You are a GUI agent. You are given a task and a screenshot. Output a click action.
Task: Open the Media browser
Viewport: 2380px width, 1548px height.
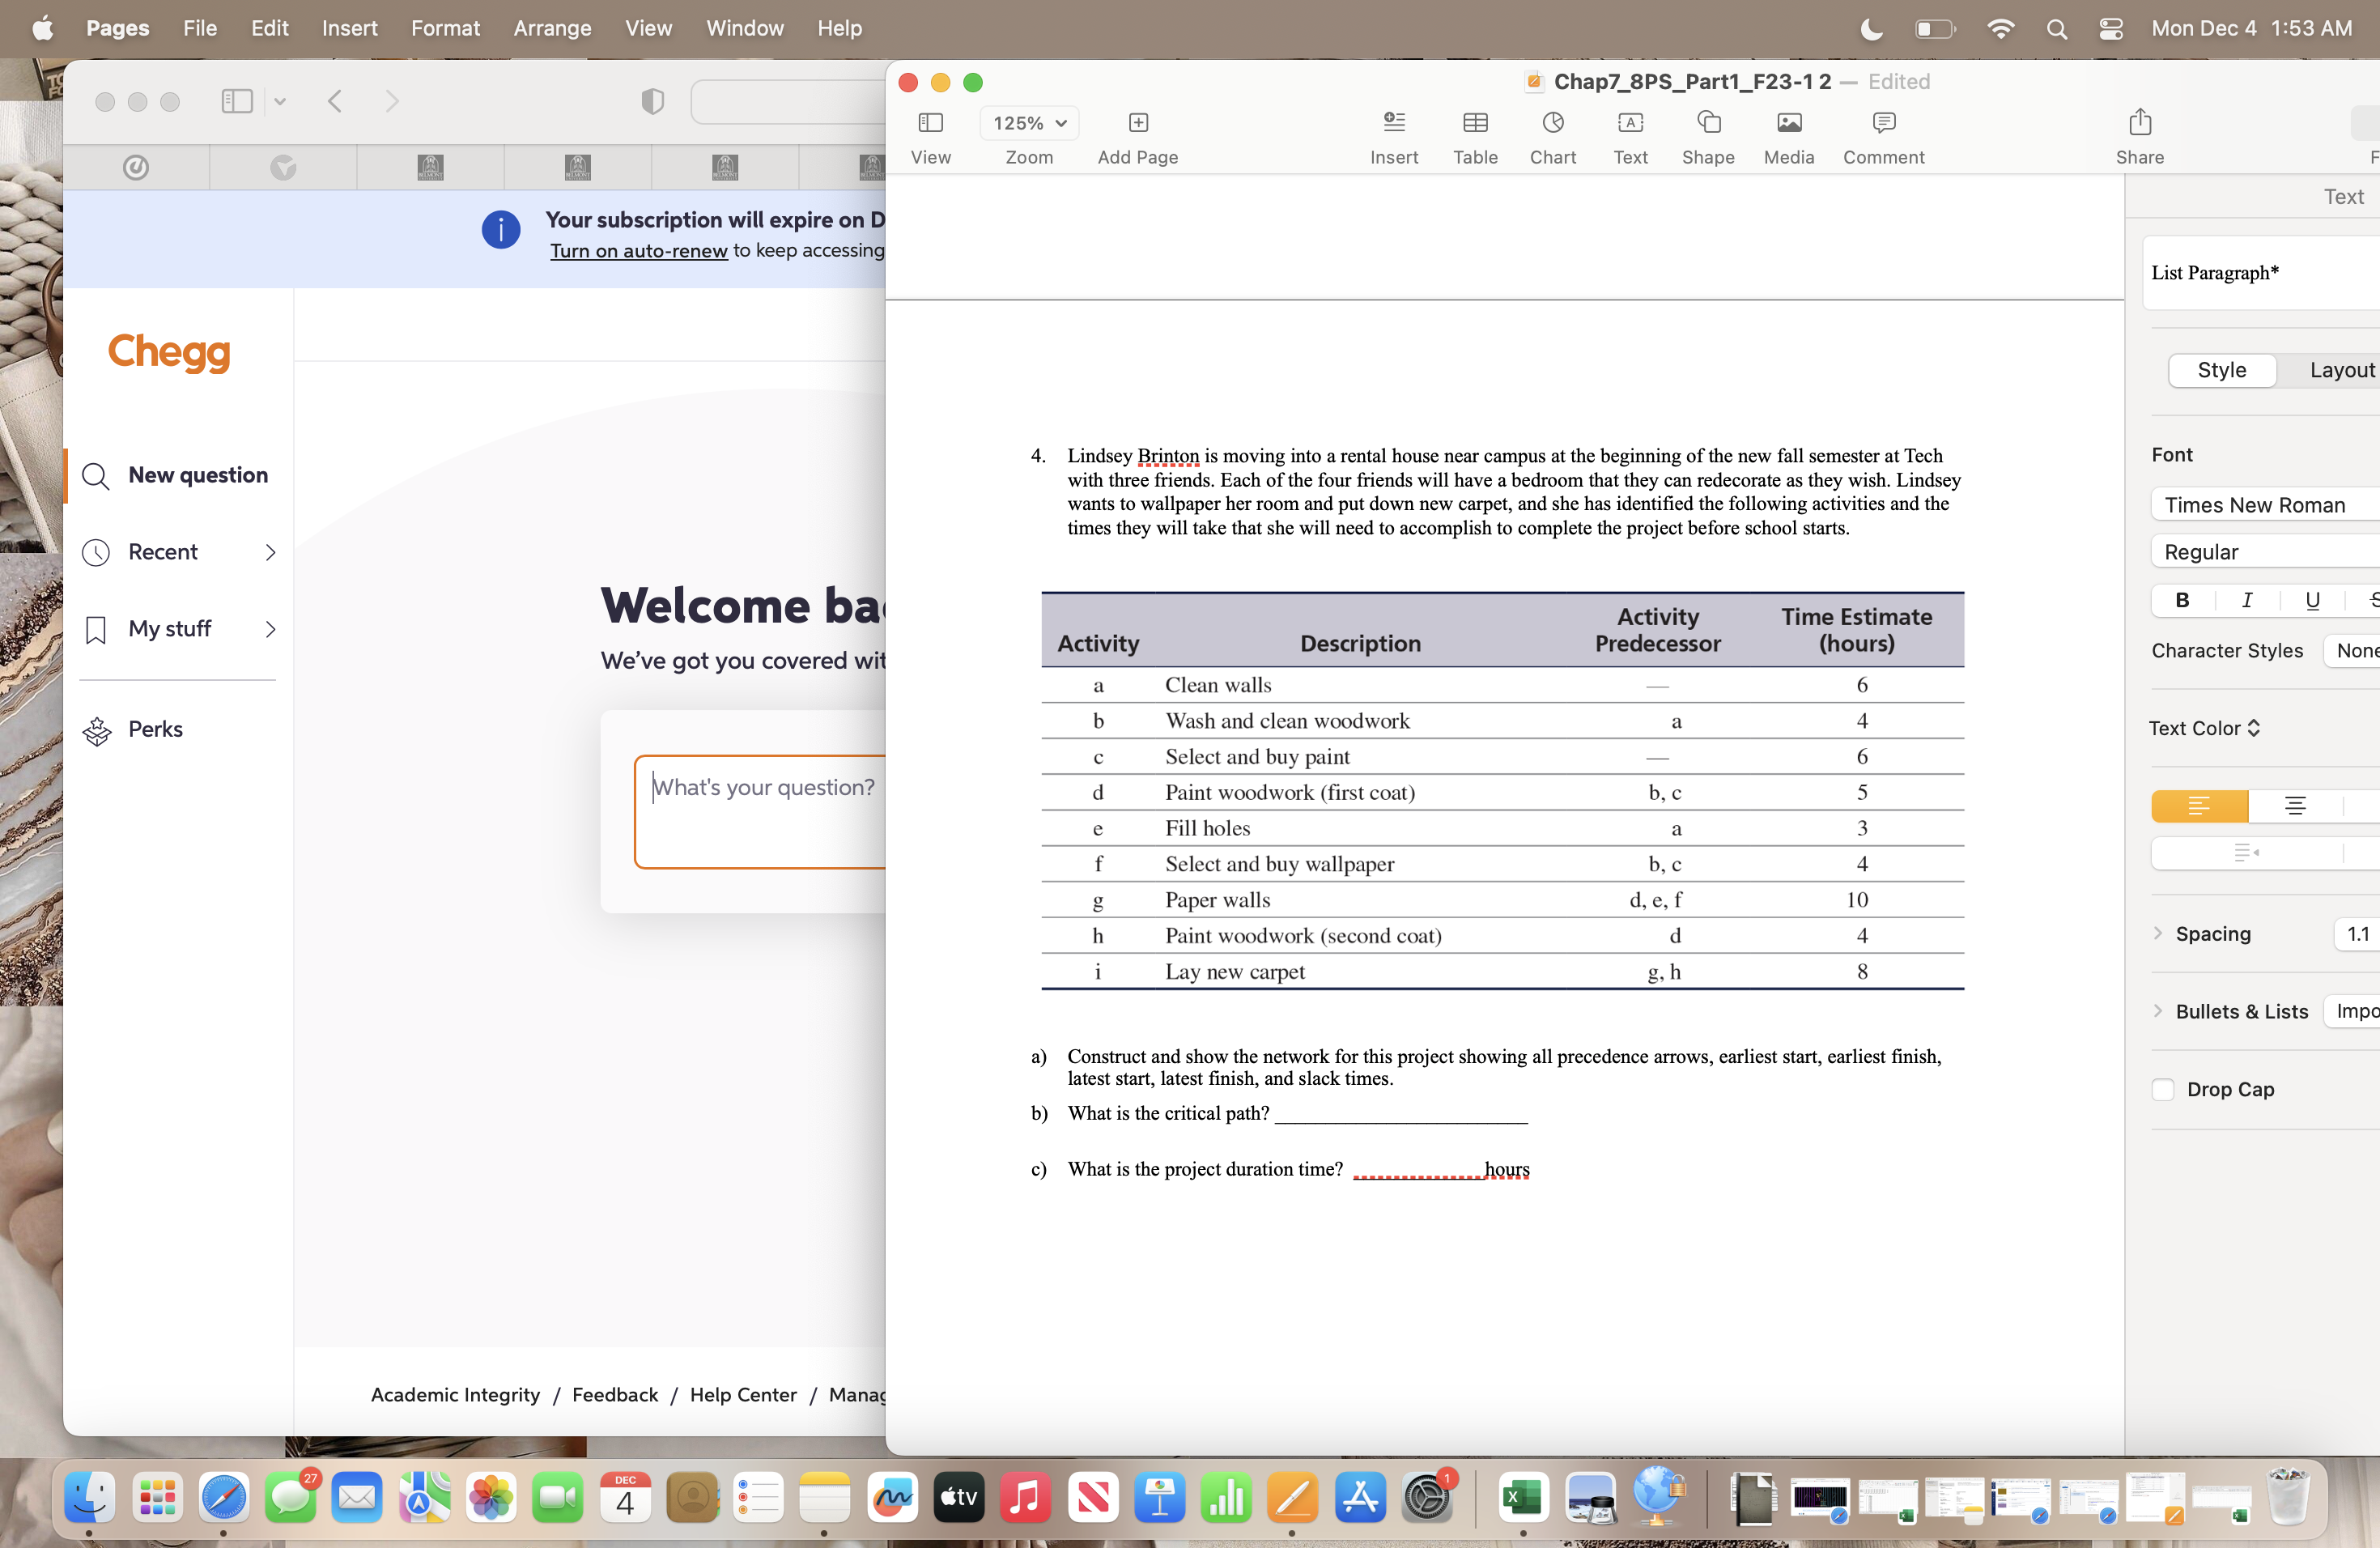pyautogui.click(x=1789, y=137)
